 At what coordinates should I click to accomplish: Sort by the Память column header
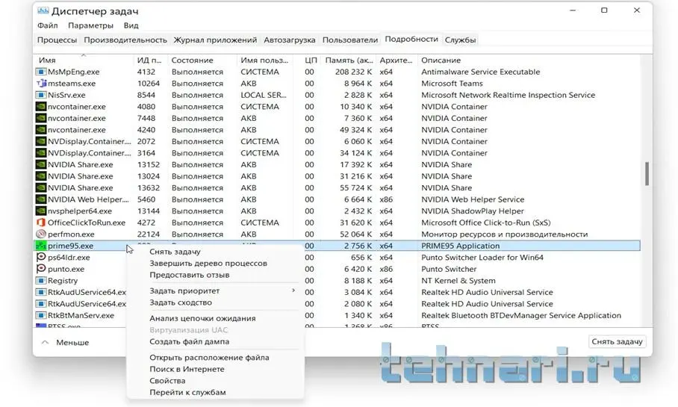349,60
